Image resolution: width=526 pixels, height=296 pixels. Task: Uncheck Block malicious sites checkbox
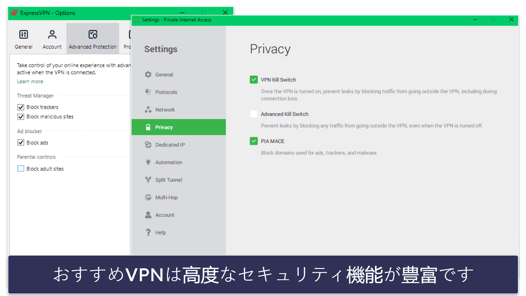21,117
